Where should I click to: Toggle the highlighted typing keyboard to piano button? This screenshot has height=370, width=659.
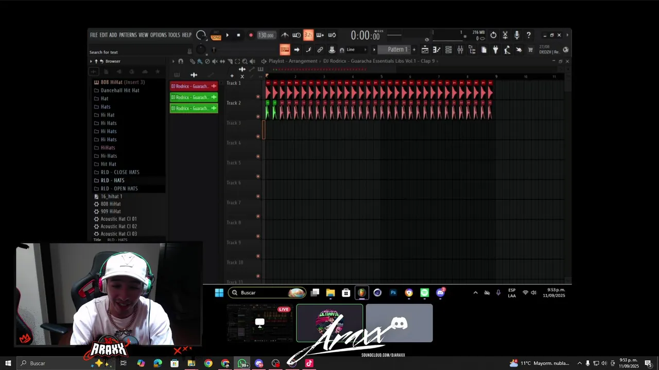(285, 50)
